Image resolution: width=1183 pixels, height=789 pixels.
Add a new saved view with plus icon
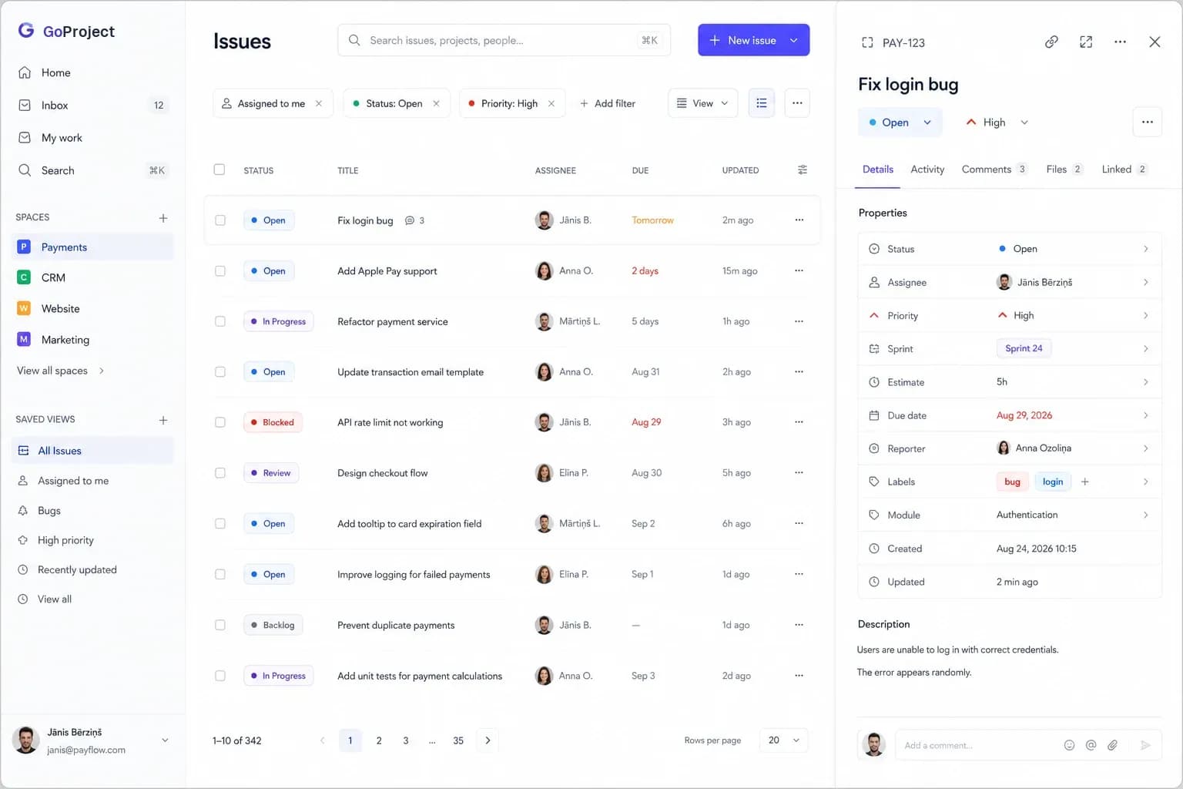click(163, 420)
